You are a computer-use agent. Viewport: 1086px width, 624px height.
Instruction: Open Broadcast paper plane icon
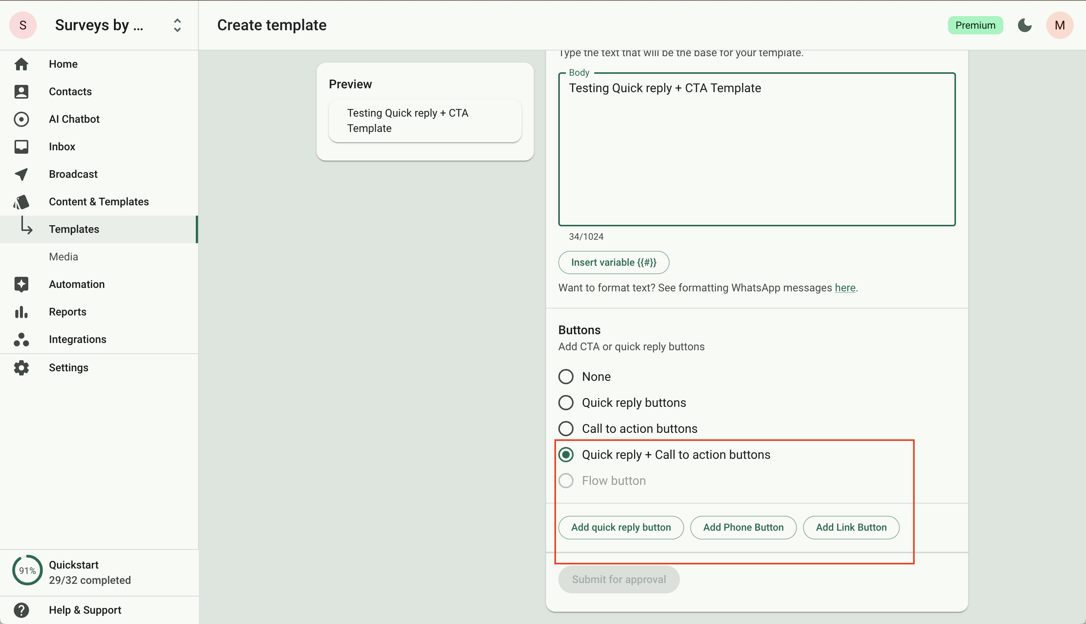tap(21, 174)
